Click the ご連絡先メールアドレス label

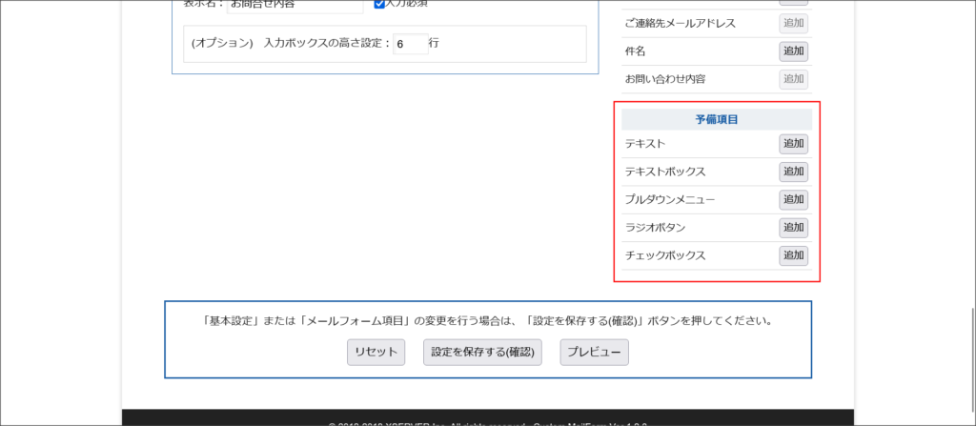[681, 24]
